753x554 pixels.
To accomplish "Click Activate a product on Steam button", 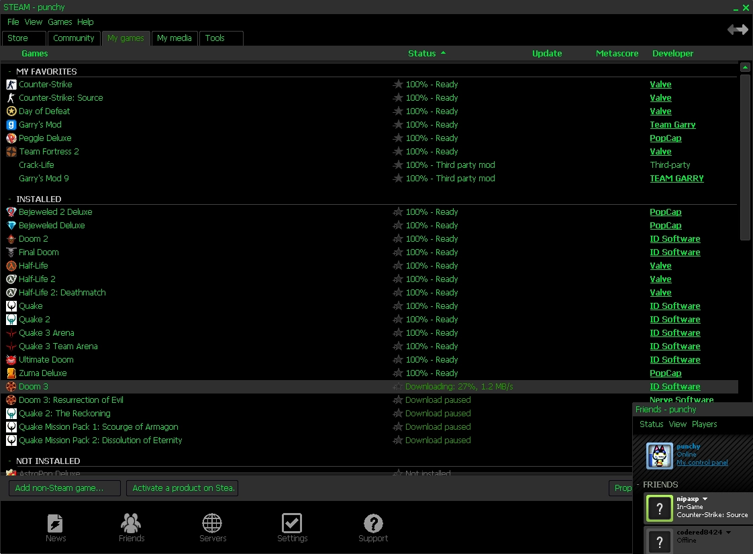I will 183,488.
